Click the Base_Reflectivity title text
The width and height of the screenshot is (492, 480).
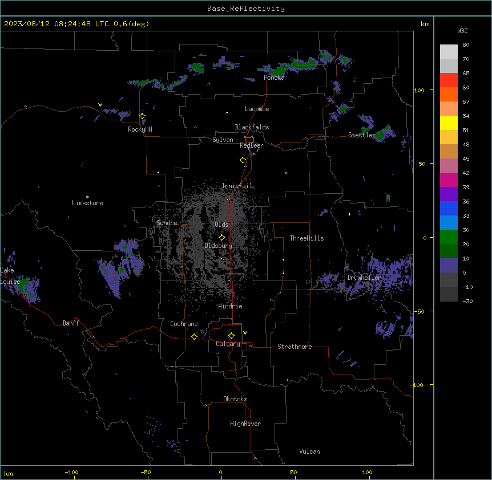(x=246, y=9)
